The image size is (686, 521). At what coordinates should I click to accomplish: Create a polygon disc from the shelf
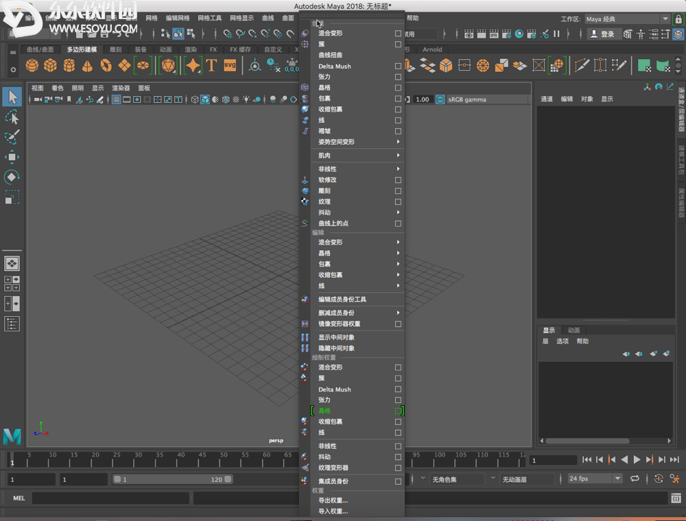(143, 65)
